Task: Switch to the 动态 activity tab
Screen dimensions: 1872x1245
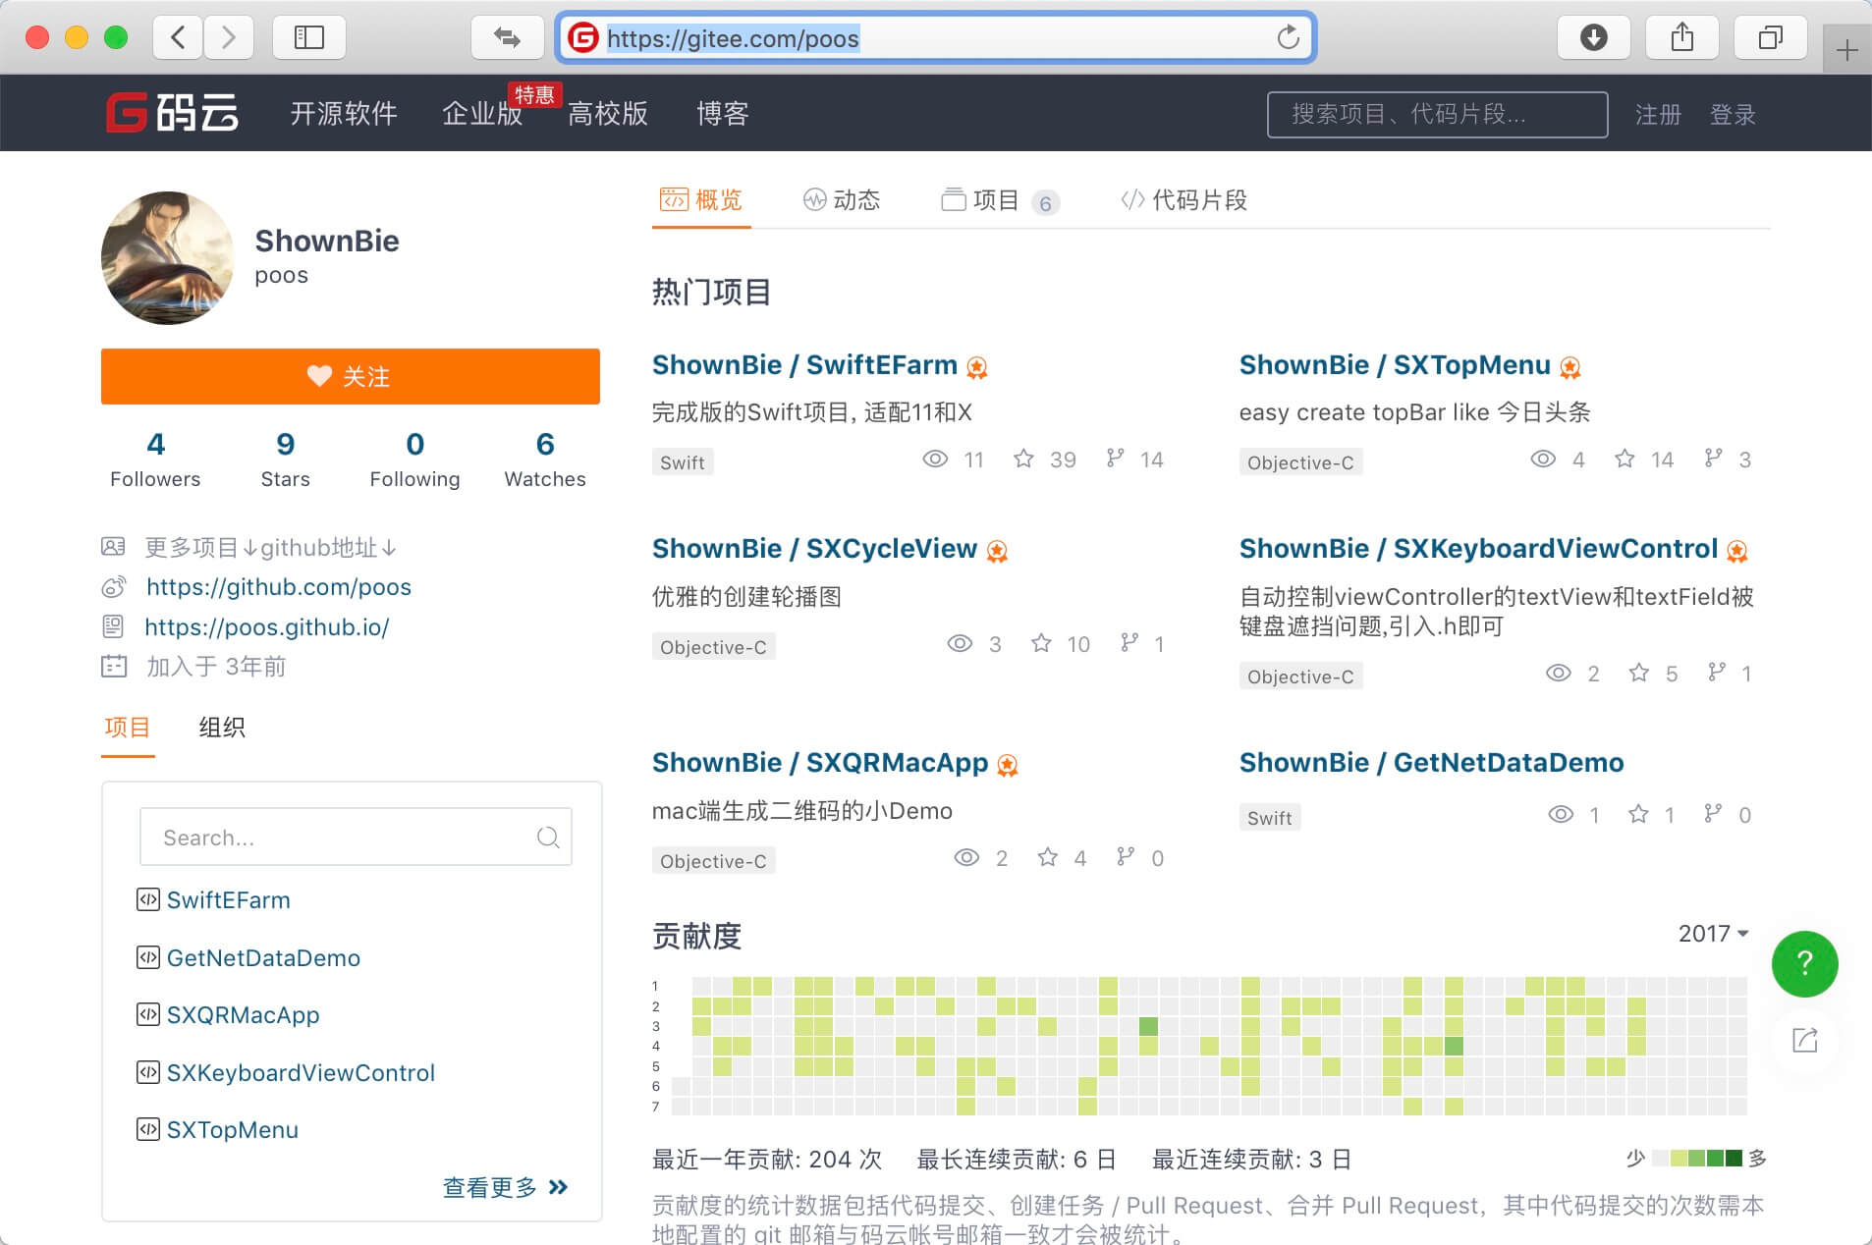Action: coord(842,200)
